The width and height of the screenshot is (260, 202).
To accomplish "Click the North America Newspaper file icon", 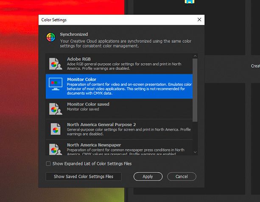I will pyautogui.click(x=56, y=149).
